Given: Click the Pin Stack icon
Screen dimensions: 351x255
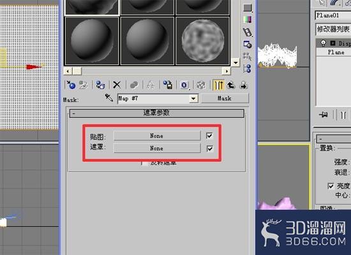Looking at the screenshot, I should click(x=324, y=115).
